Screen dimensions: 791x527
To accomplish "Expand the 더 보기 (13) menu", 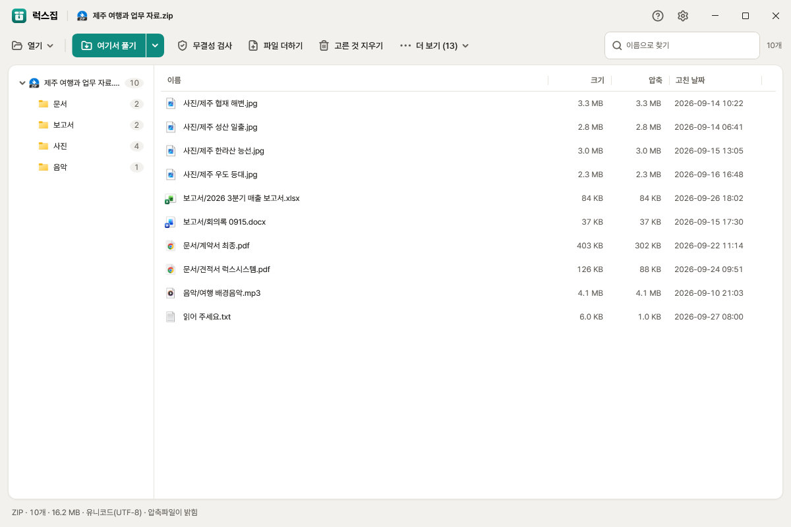I will click(434, 45).
